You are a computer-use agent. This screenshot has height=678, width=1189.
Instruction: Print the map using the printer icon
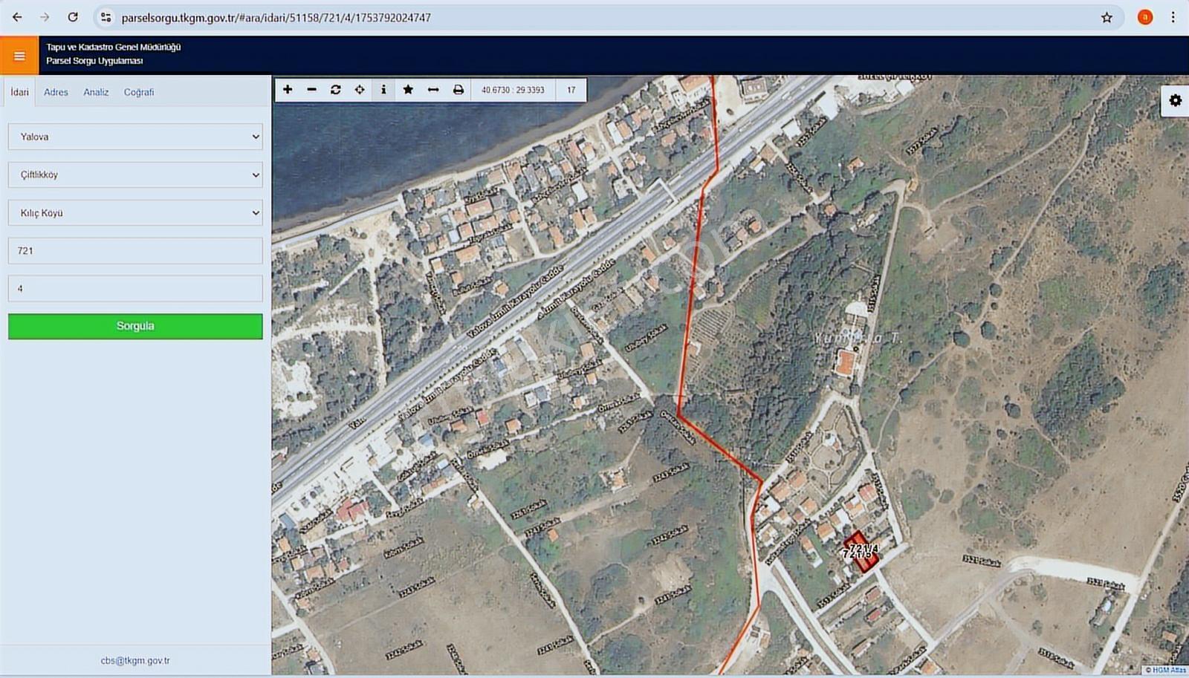pos(459,90)
